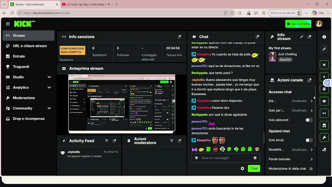The height and width of the screenshot is (187, 332).
Task: Toggle the moderator actions document icon in right rail
Action: (324, 89)
